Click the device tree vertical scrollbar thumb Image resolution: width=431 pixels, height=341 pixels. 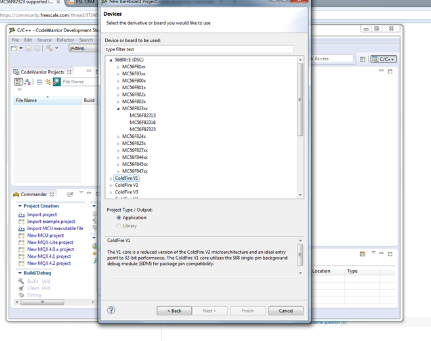coord(300,100)
